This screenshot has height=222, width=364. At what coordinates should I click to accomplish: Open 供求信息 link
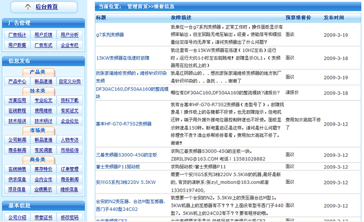coord(17,179)
